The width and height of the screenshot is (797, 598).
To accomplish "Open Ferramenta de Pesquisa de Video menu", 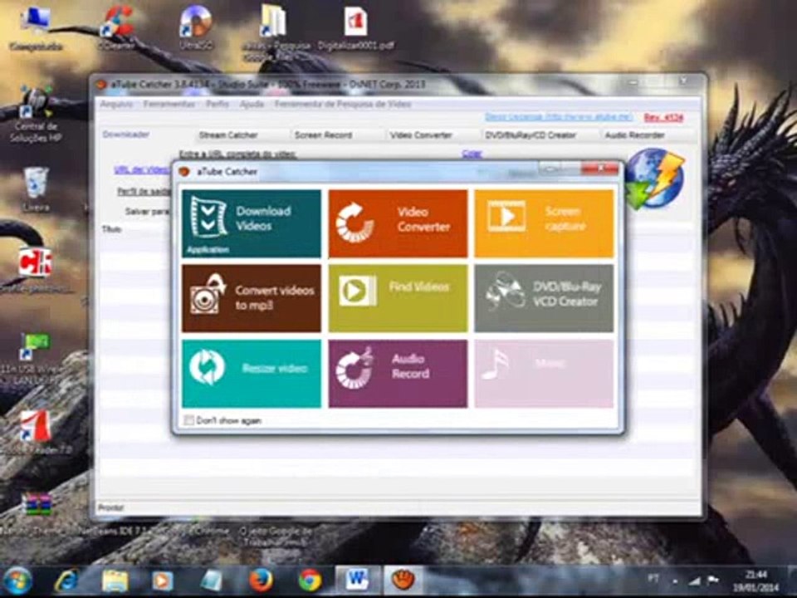I will [343, 105].
